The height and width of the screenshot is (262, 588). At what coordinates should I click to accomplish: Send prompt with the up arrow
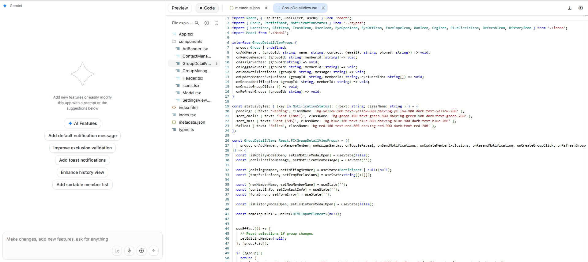point(154,251)
